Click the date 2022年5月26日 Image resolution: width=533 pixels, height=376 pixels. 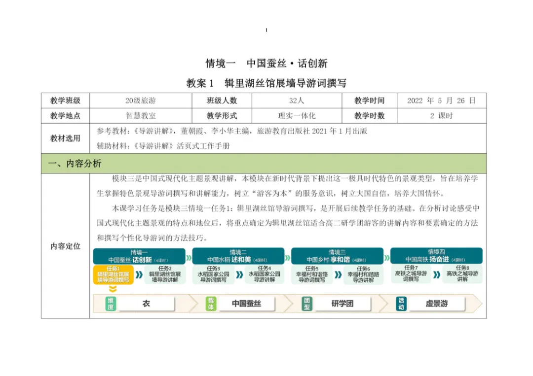(442, 101)
